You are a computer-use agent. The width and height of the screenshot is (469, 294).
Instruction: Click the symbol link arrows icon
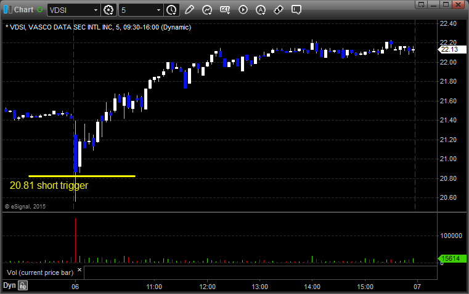tap(279, 10)
